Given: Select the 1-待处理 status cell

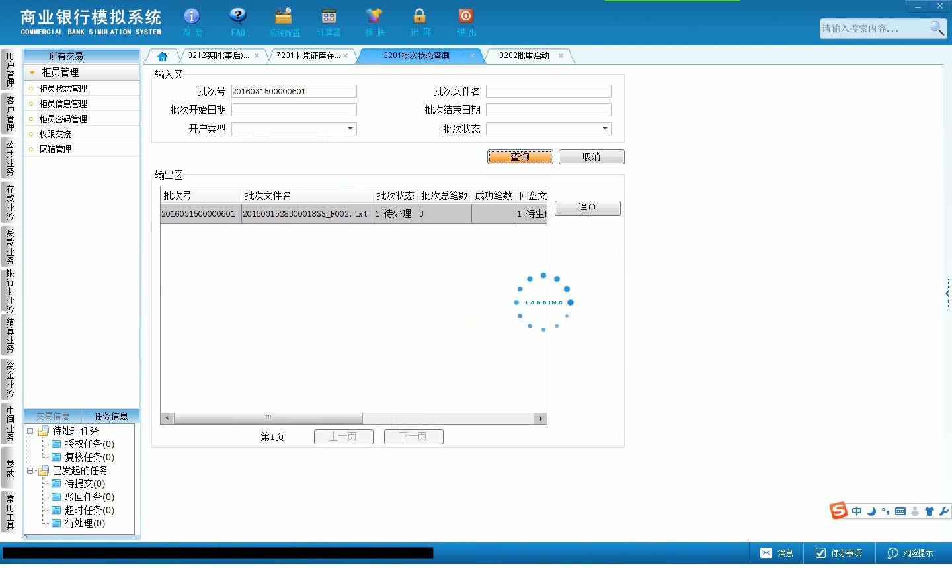Looking at the screenshot, I should [396, 214].
